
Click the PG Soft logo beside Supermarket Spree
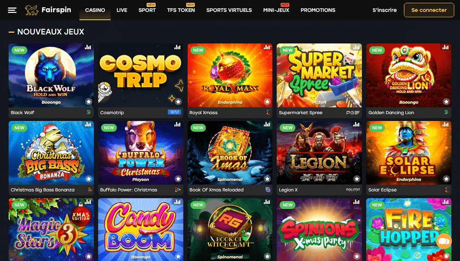click(x=353, y=112)
